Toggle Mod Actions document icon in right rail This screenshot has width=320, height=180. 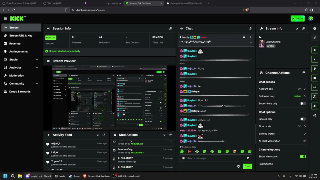coord(314,69)
